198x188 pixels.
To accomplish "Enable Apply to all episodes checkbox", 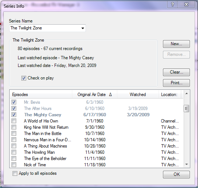I will [x=15, y=174].
